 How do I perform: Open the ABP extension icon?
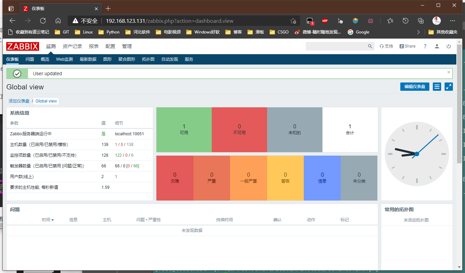point(325,21)
